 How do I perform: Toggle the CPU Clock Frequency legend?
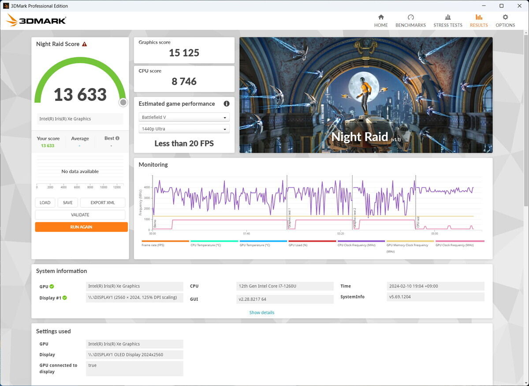click(x=361, y=243)
